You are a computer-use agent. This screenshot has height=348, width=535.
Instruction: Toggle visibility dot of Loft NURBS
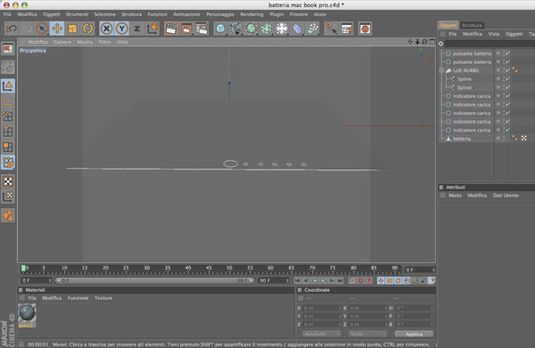click(498, 70)
